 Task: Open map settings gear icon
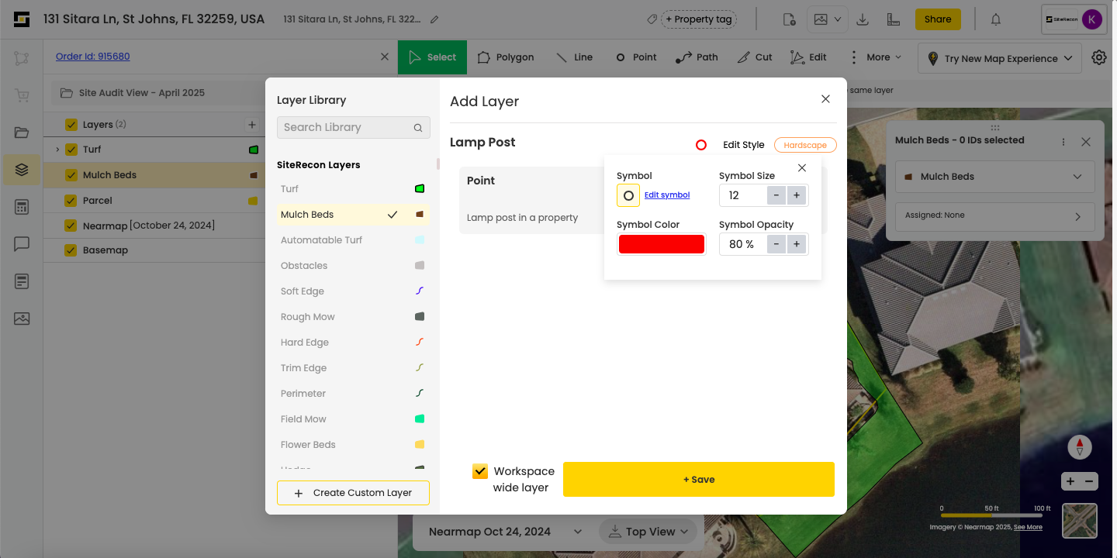[x=1099, y=57]
